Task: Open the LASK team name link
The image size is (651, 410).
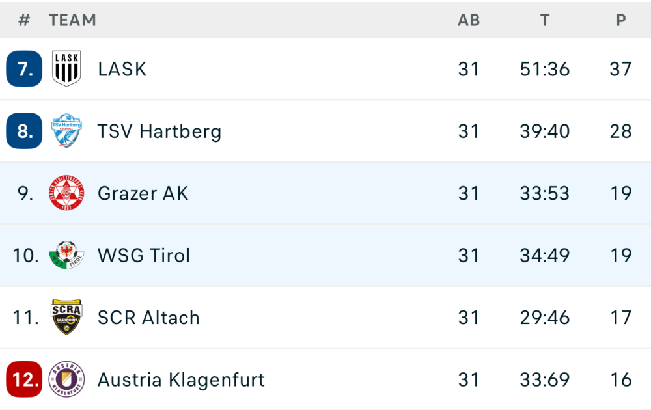Action: (122, 69)
